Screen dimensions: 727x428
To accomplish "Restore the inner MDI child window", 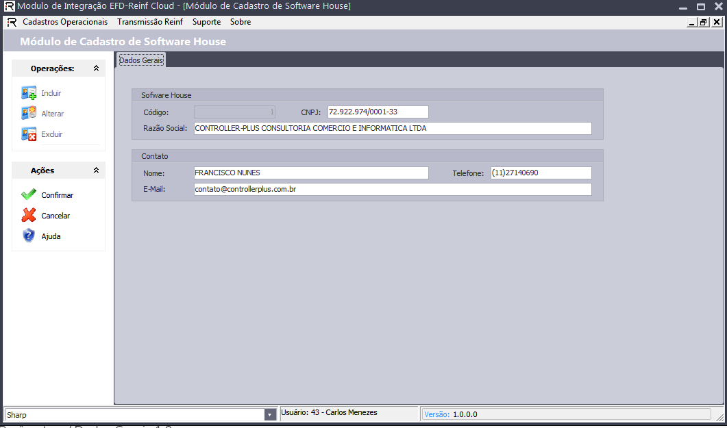I will [704, 22].
